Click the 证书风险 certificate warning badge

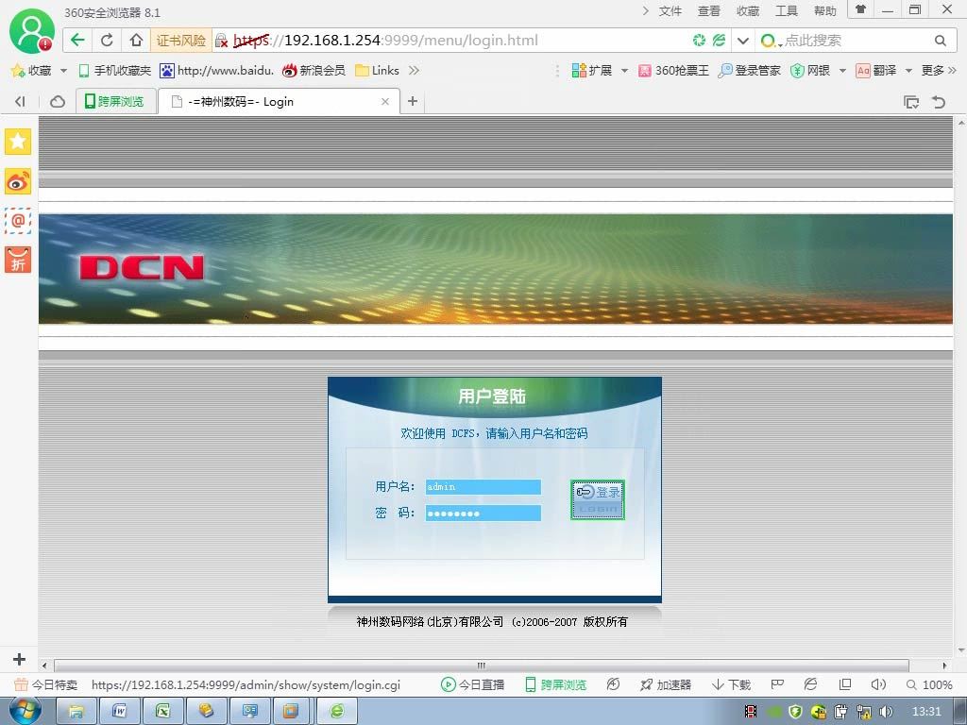click(181, 41)
